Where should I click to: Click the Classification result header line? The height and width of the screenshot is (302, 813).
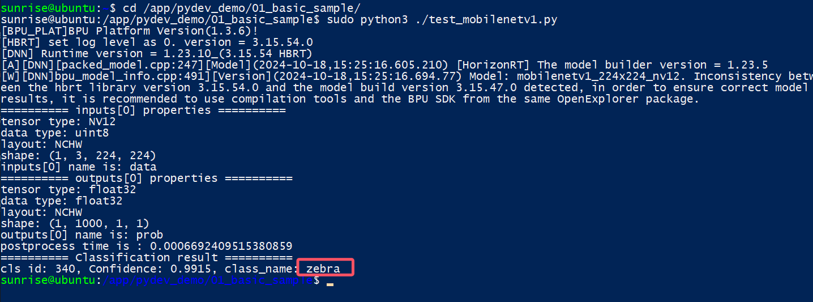[x=147, y=257]
